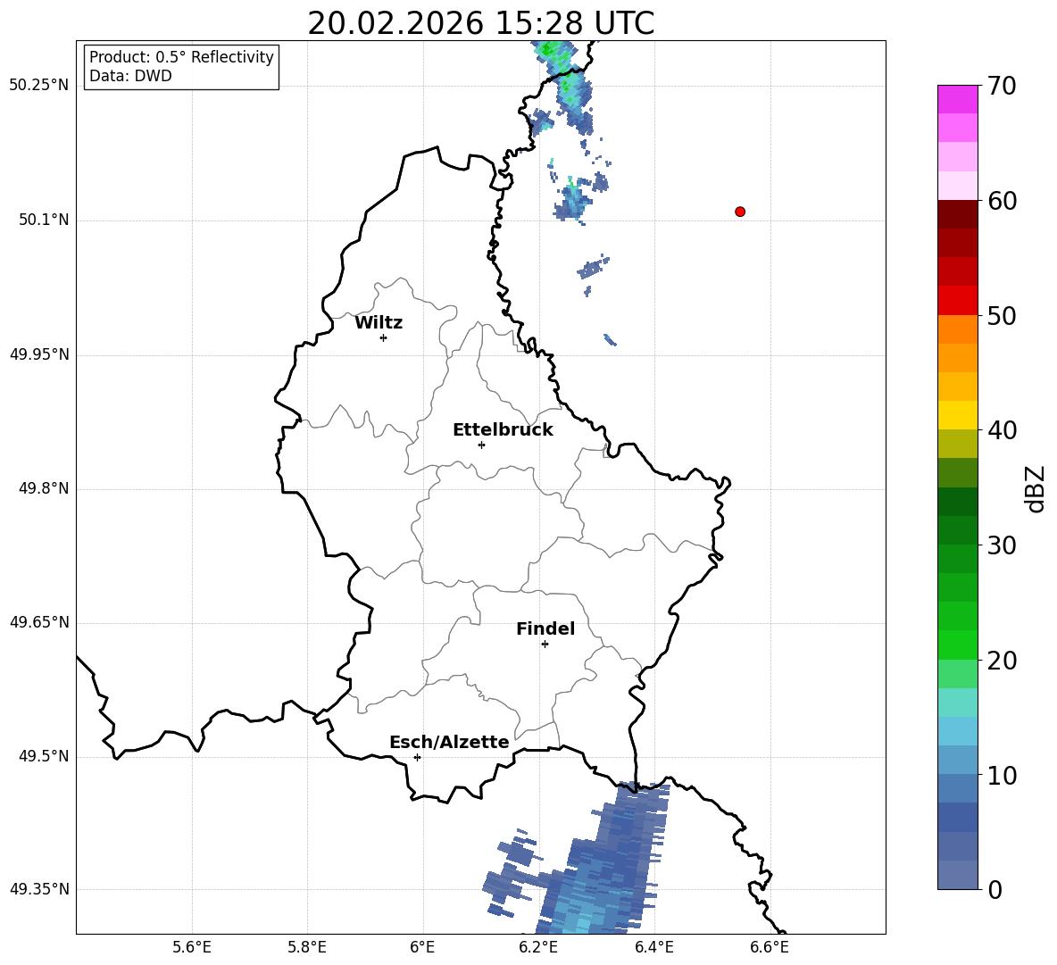
Task: Click the 20.02.2026 15:28 UTC title
Action: point(480,23)
